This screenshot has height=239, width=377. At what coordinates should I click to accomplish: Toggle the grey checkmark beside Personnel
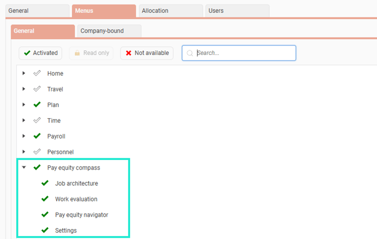tap(37, 151)
